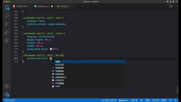
Task: Select the #fff suggestion at list bottom
Action: point(88,86)
